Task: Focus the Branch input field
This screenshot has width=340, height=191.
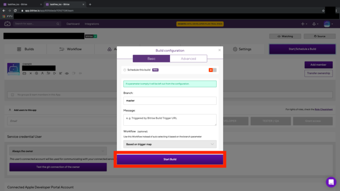Action: (x=170, y=101)
